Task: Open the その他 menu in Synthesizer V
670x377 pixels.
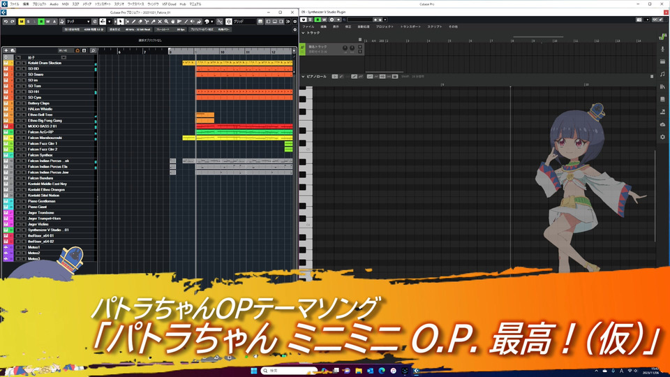Action: 453,27
